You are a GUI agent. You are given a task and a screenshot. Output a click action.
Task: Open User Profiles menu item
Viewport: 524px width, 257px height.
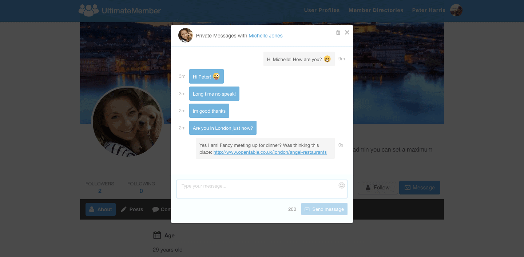coord(322,10)
